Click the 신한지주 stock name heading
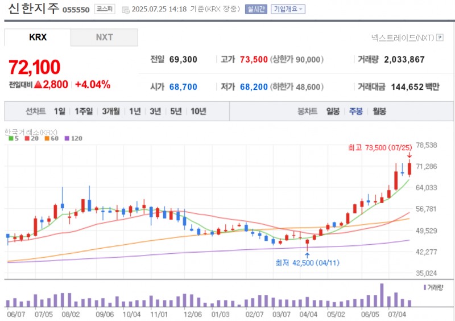Image resolution: width=455 pixels, height=321 pixels. [x=34, y=9]
